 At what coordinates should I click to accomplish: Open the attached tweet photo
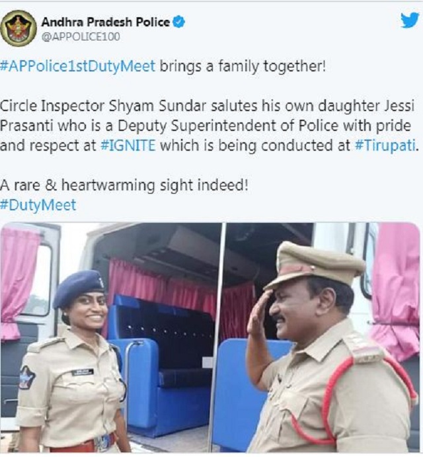210,337
